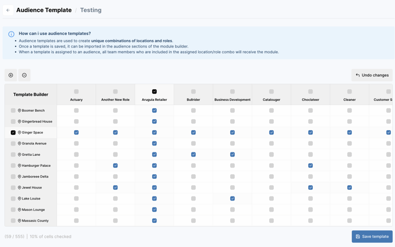Uncheck the Ginger Space row checkbox
This screenshot has height=247, width=395.
(x=13, y=132)
